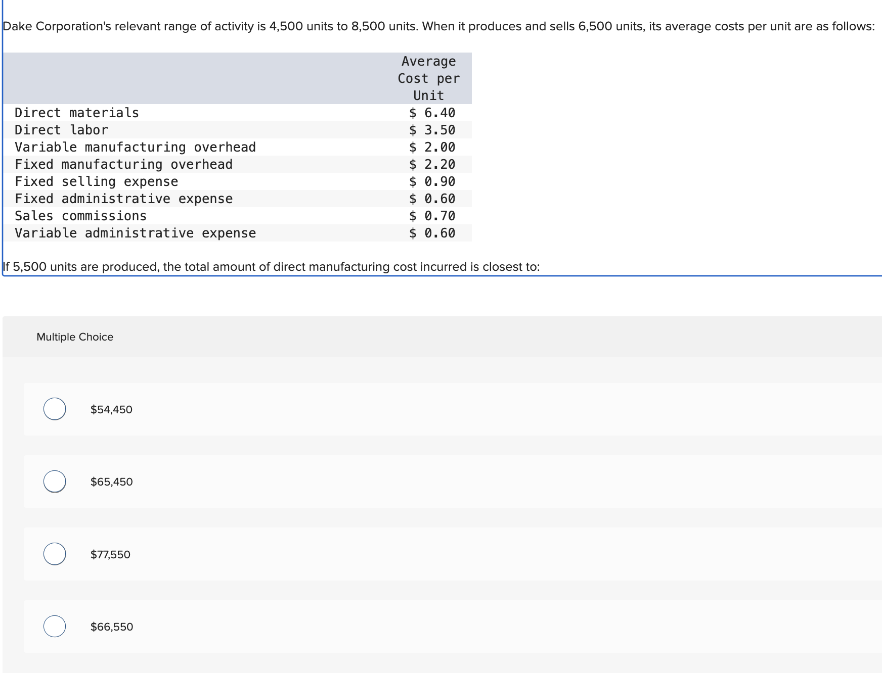Viewport: 882px width, 673px height.
Task: Select the $54,450 answer radio button
Action: [55, 409]
